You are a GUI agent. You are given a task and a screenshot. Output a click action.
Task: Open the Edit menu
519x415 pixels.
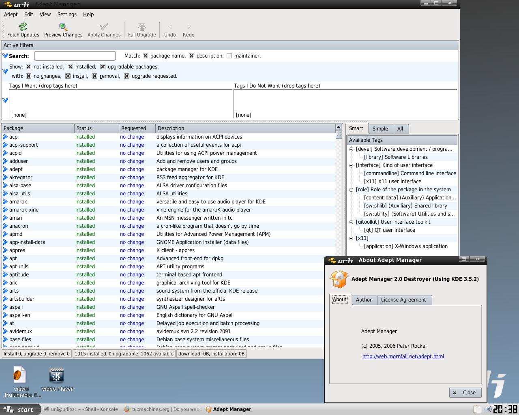(28, 14)
